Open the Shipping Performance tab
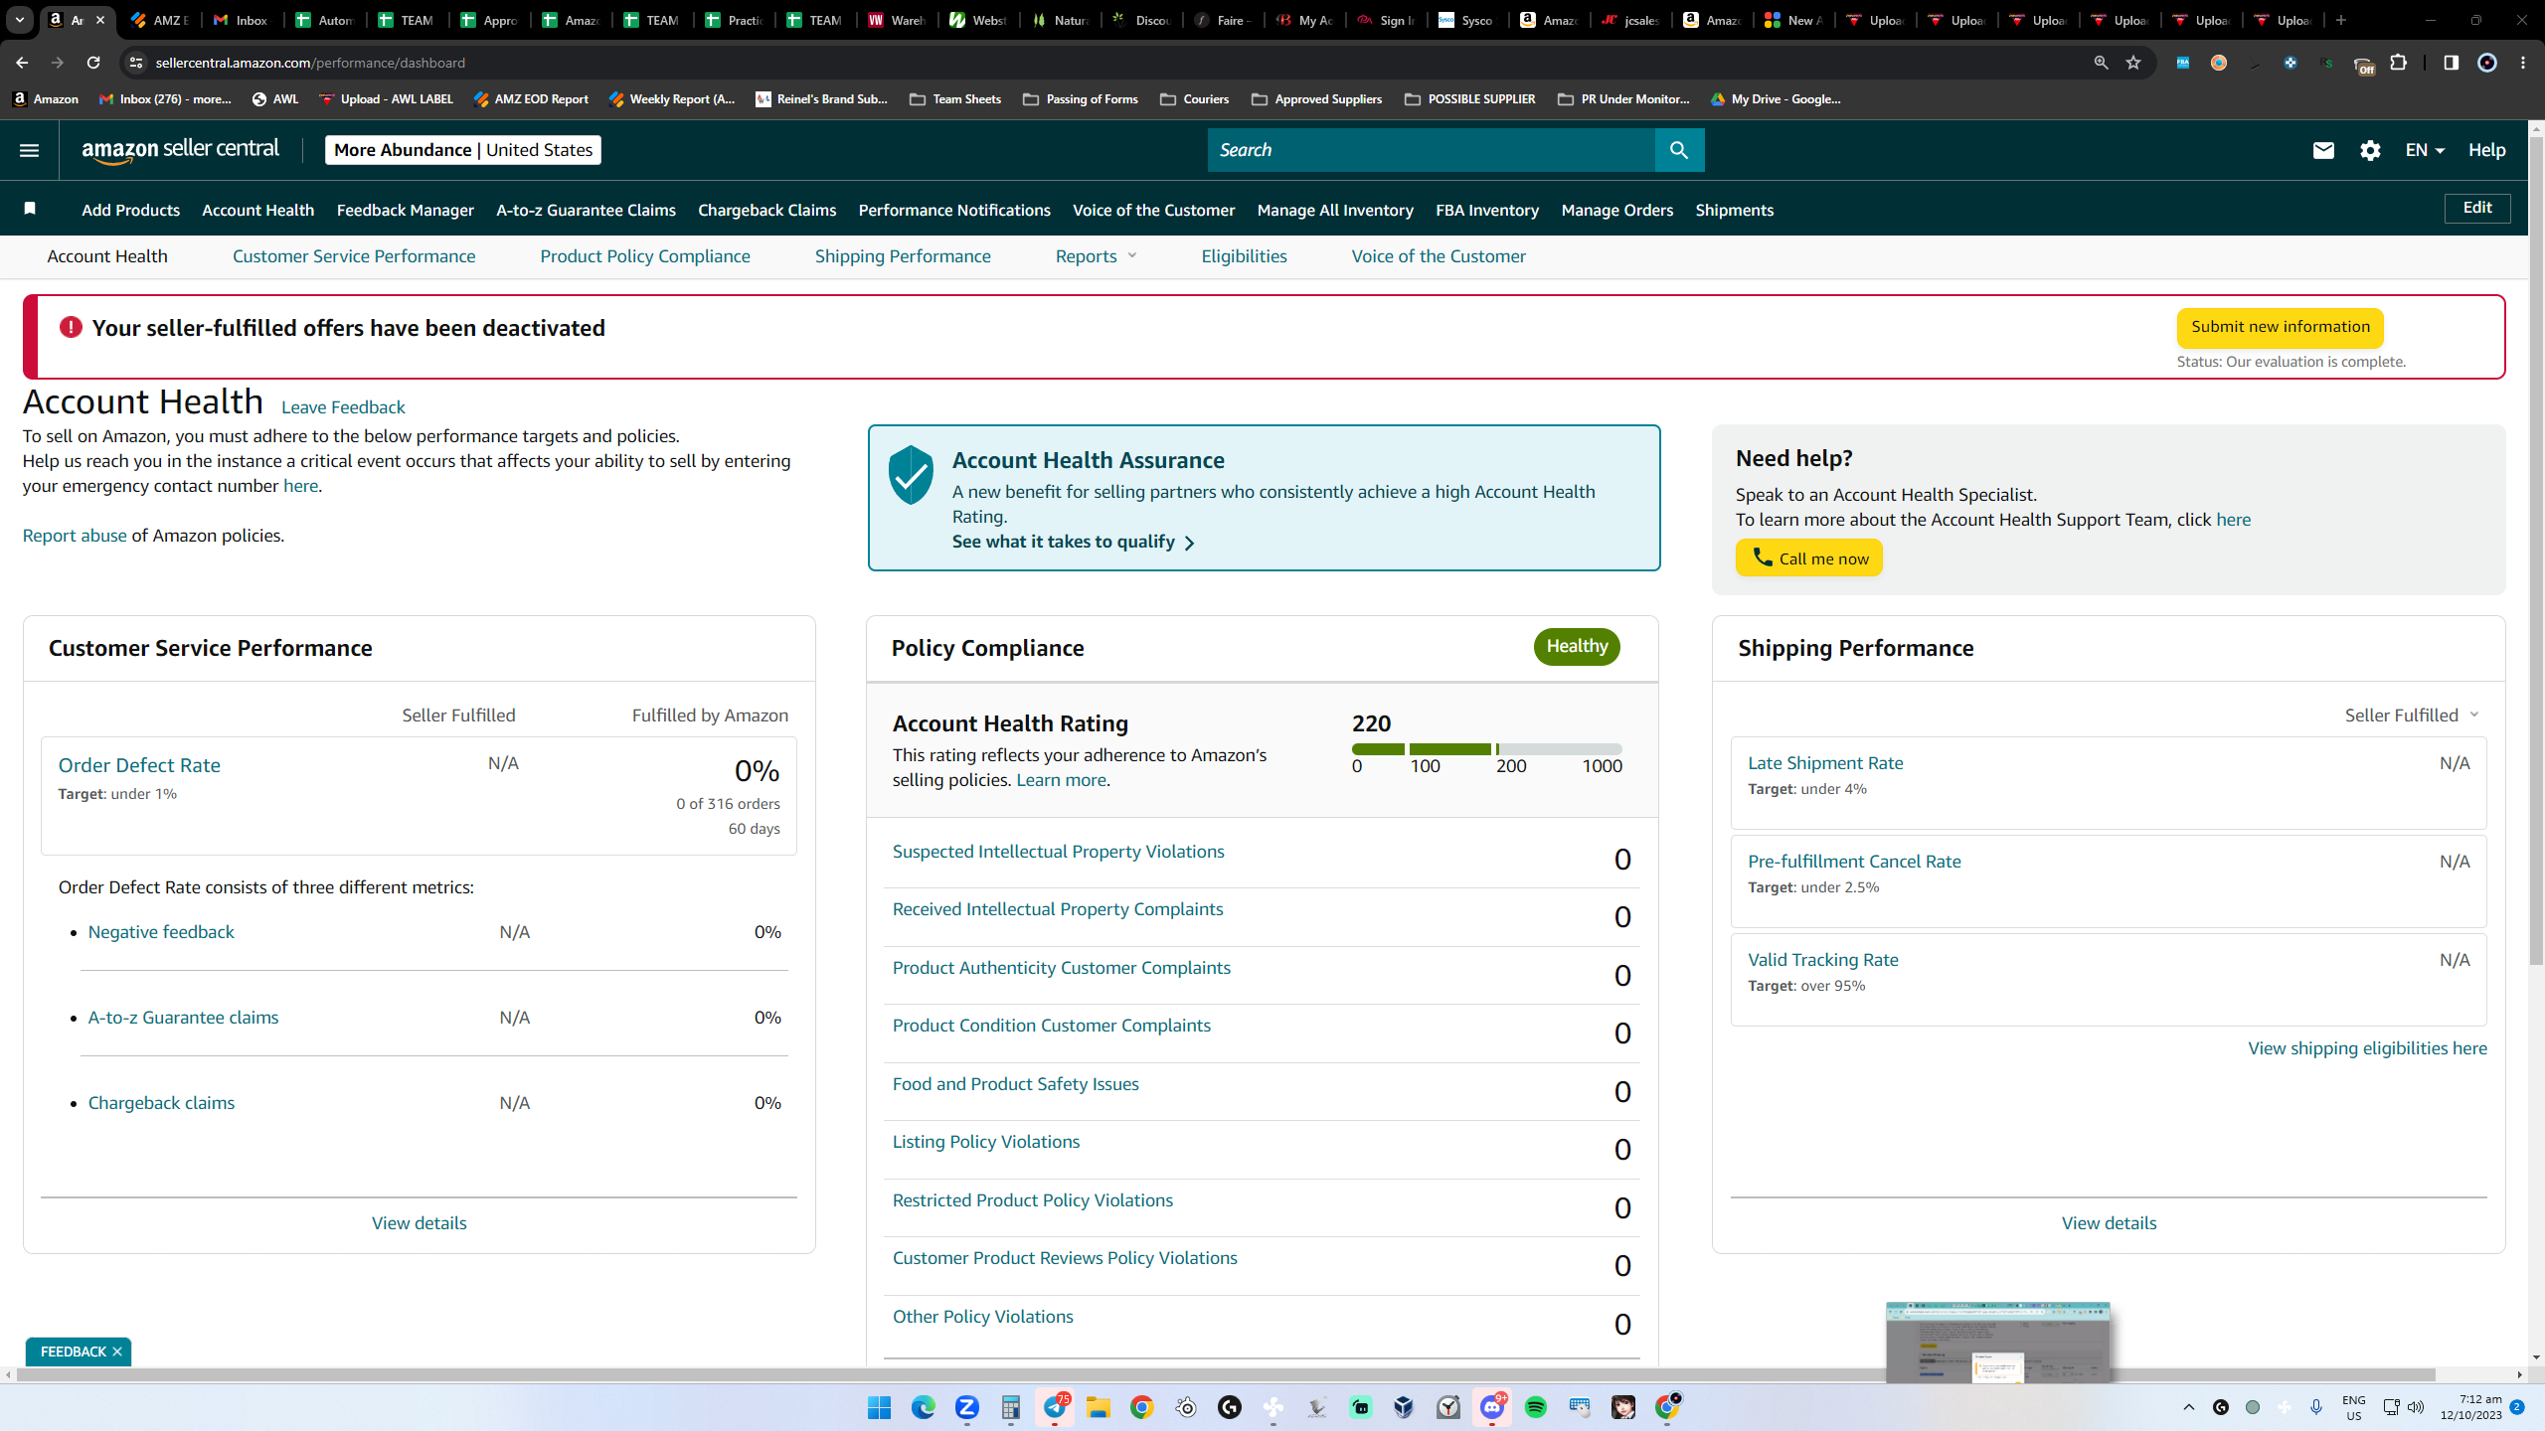The image size is (2545, 1431). 903,256
